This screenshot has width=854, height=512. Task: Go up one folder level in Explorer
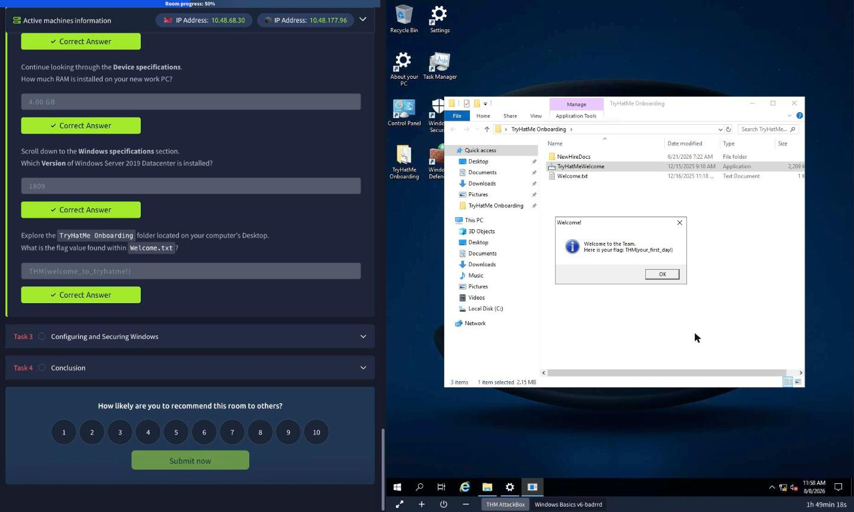pyautogui.click(x=487, y=129)
